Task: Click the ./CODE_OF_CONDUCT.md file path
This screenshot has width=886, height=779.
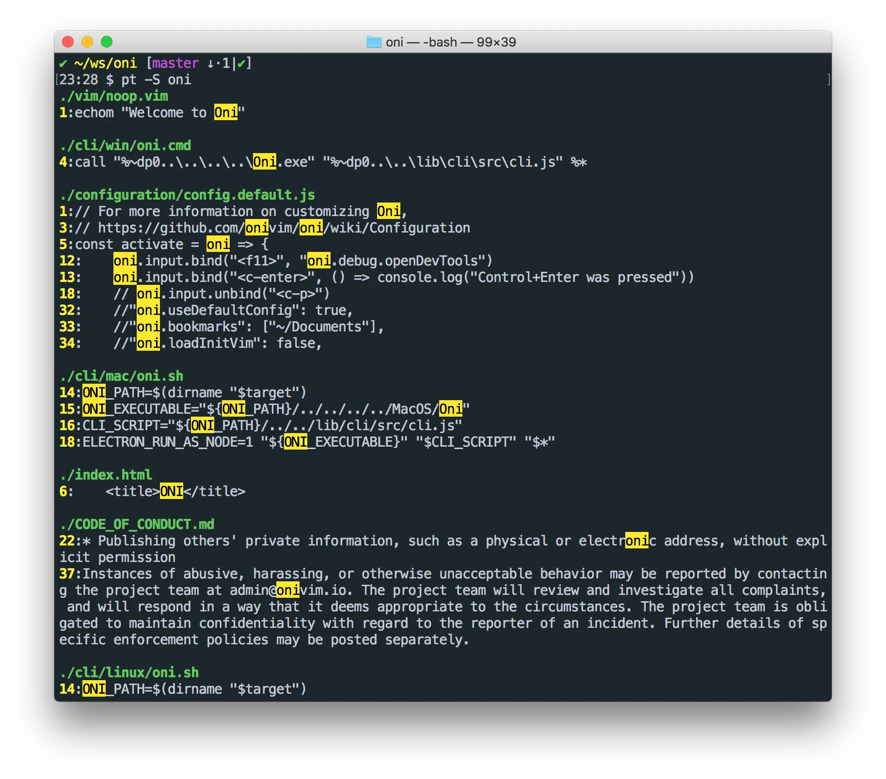Action: pos(137,525)
